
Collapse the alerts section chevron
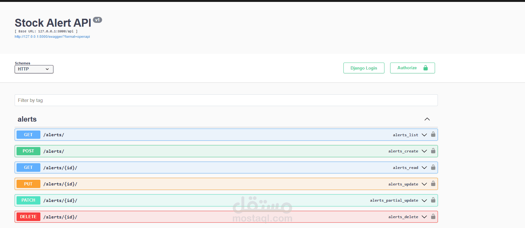click(427, 119)
